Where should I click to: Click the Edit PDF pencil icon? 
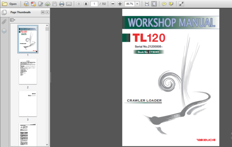pyautogui.click(x=40, y=4)
